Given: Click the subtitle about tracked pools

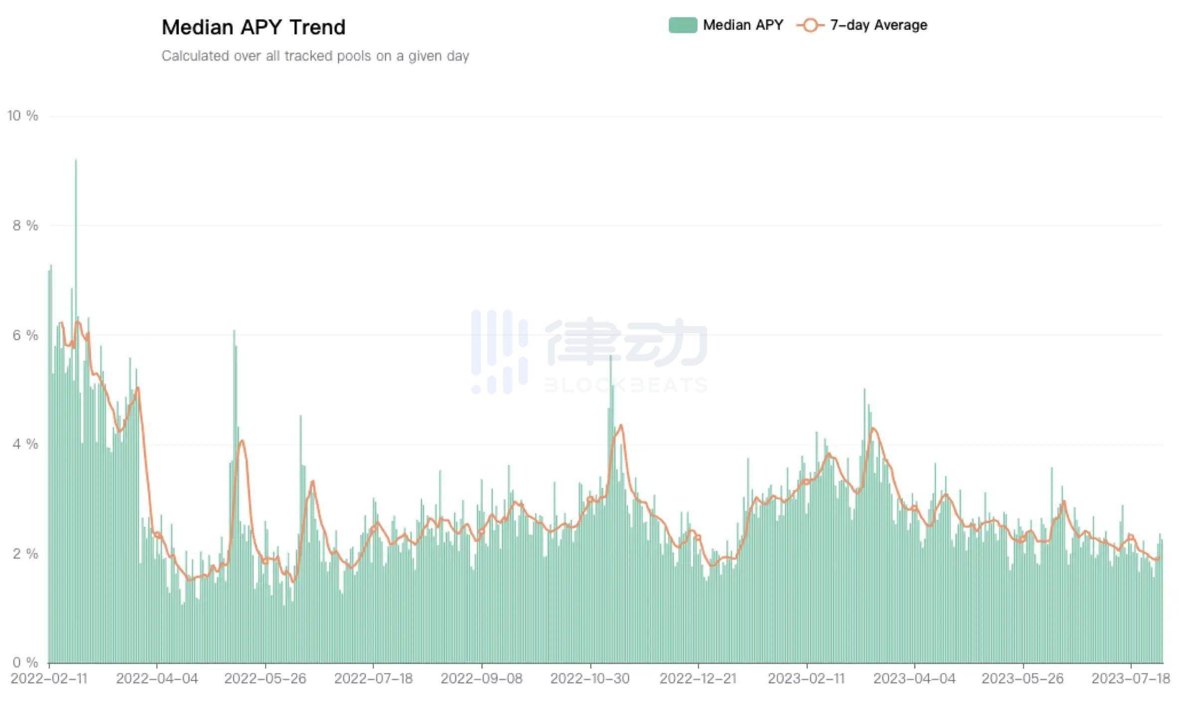Looking at the screenshot, I should [x=315, y=56].
